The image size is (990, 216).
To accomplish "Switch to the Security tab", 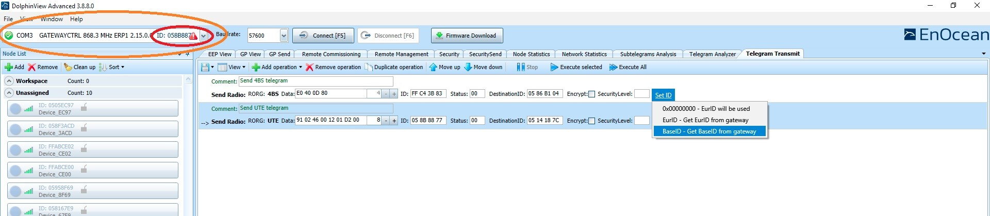I will coord(449,54).
